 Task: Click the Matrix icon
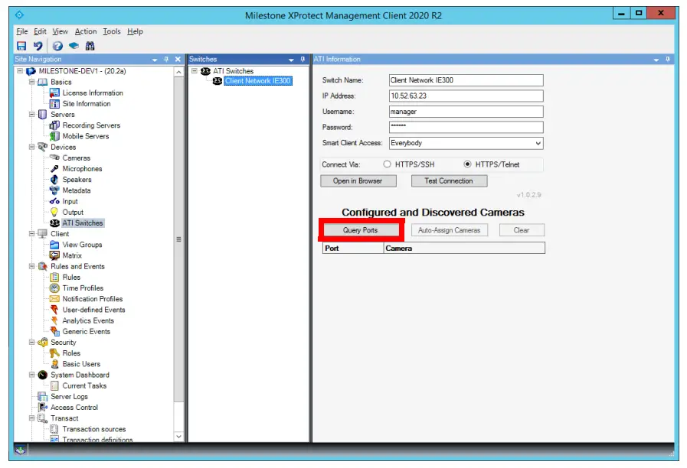[x=54, y=255]
